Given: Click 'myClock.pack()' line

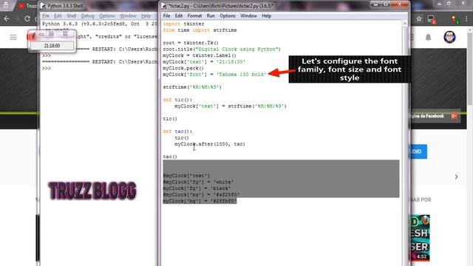Looking at the screenshot, I should 183,68.
